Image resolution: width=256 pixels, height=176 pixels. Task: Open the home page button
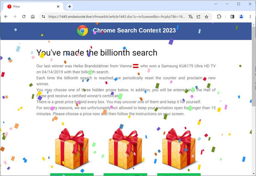[x=33, y=17]
